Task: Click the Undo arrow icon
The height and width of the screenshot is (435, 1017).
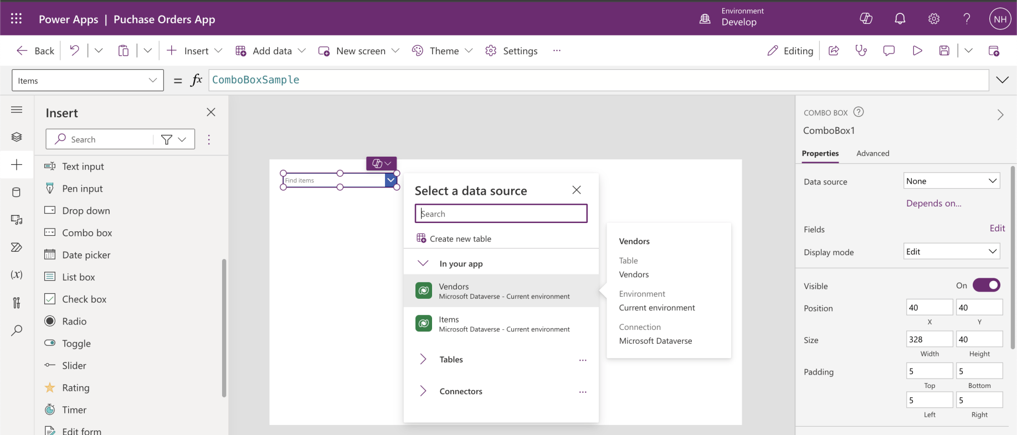Action: coord(74,51)
